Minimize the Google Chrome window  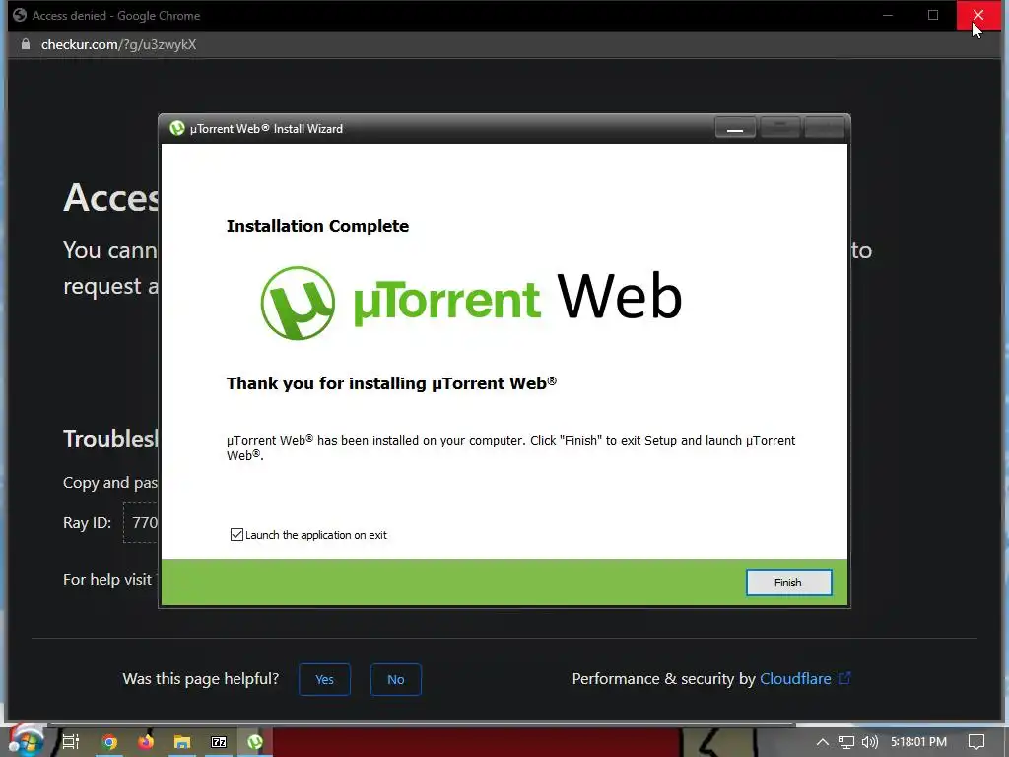click(888, 15)
